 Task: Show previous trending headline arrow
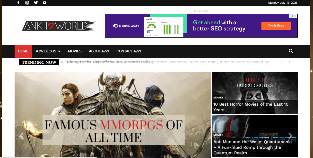(281, 62)
